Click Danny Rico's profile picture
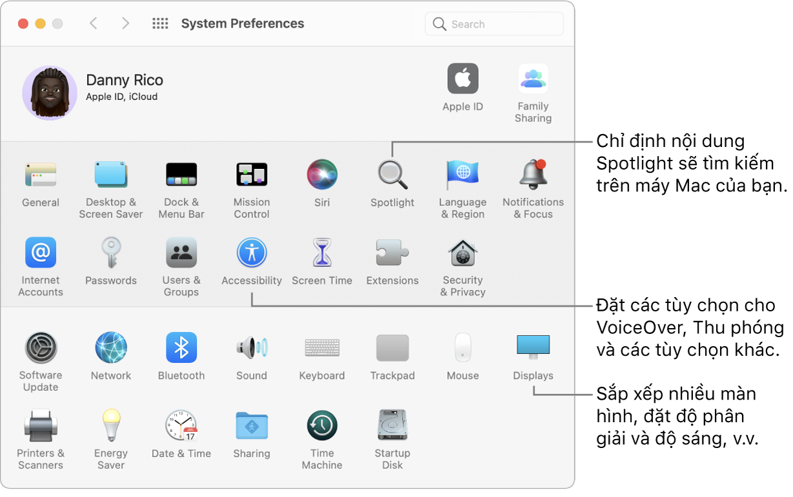This screenshot has width=793, height=497. [x=50, y=92]
